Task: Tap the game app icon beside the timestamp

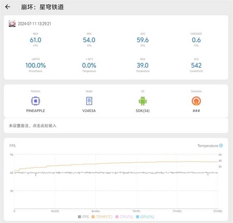Action: 12,24
